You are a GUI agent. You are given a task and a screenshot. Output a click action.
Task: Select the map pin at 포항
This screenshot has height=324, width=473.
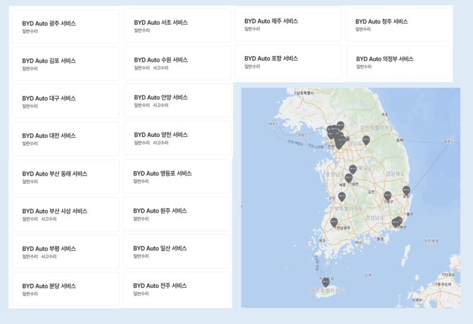tap(406, 190)
